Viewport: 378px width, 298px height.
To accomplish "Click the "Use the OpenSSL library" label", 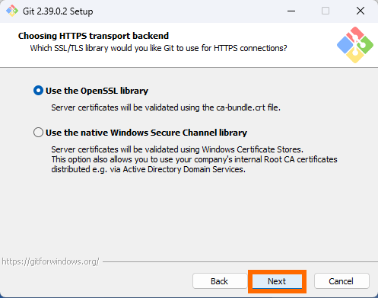I will [x=97, y=91].
